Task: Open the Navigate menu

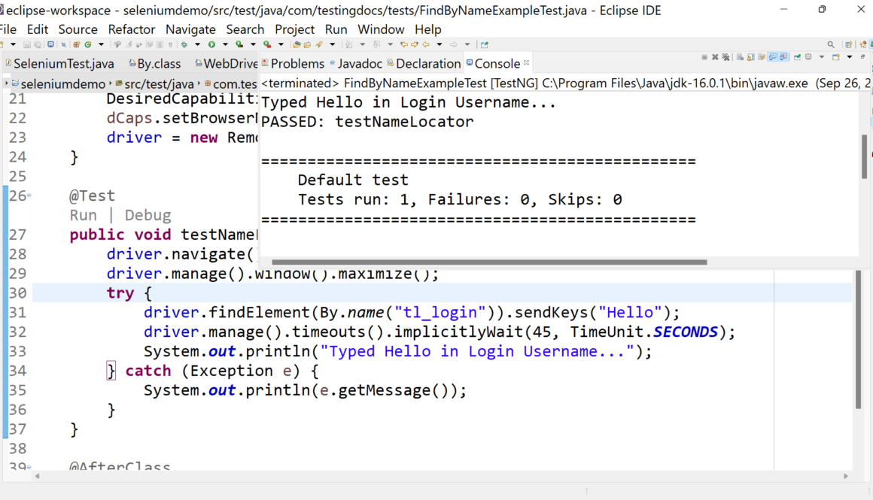Action: coord(190,29)
